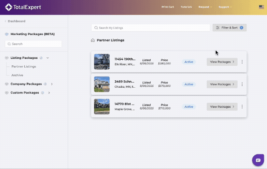View Packages for the Elk River listing

click(x=222, y=62)
